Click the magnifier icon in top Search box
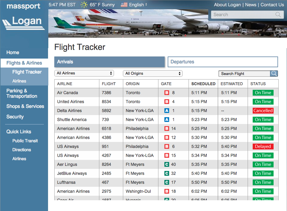The width and height of the screenshot is (287, 211). (278, 15)
